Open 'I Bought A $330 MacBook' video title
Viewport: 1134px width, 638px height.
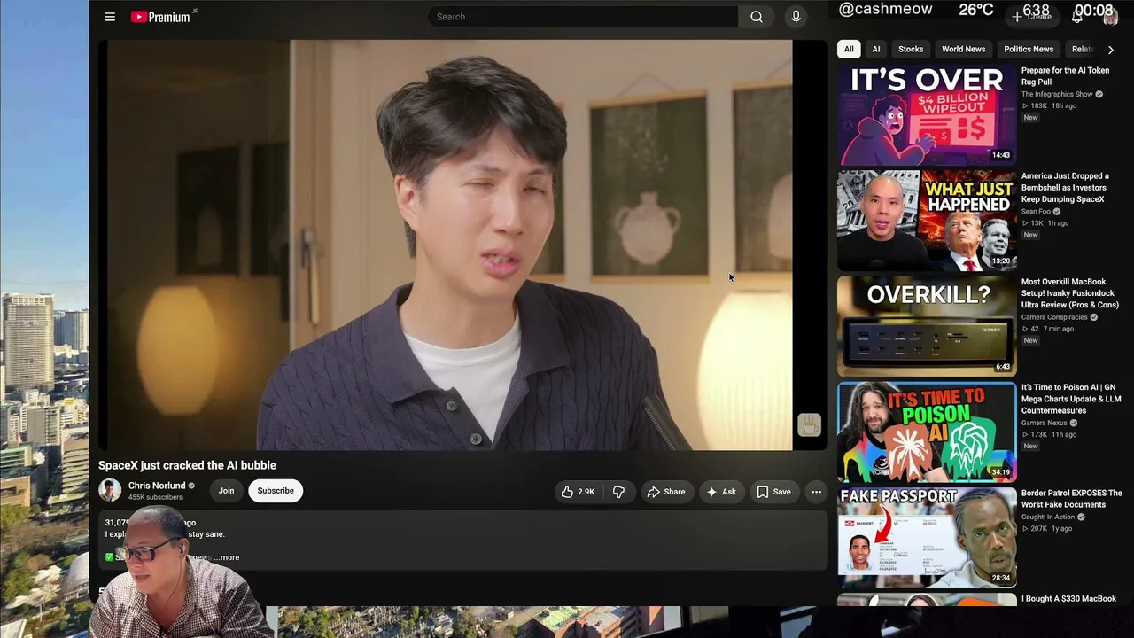point(1068,599)
